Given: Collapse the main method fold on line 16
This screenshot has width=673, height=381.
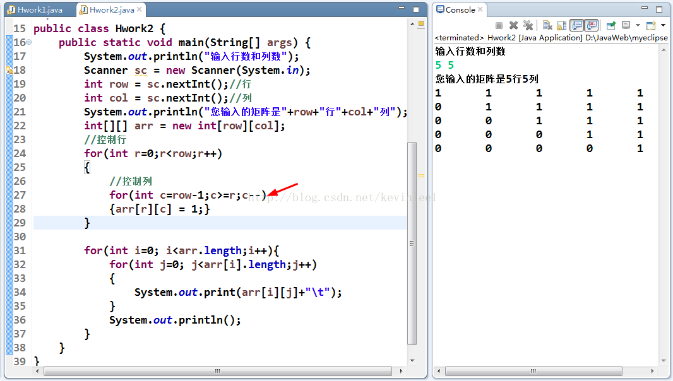Looking at the screenshot, I should pyautogui.click(x=29, y=42).
